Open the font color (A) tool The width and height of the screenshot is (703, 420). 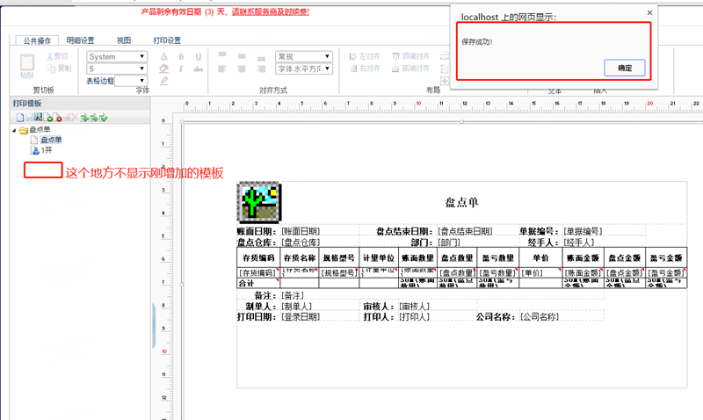coord(164,56)
